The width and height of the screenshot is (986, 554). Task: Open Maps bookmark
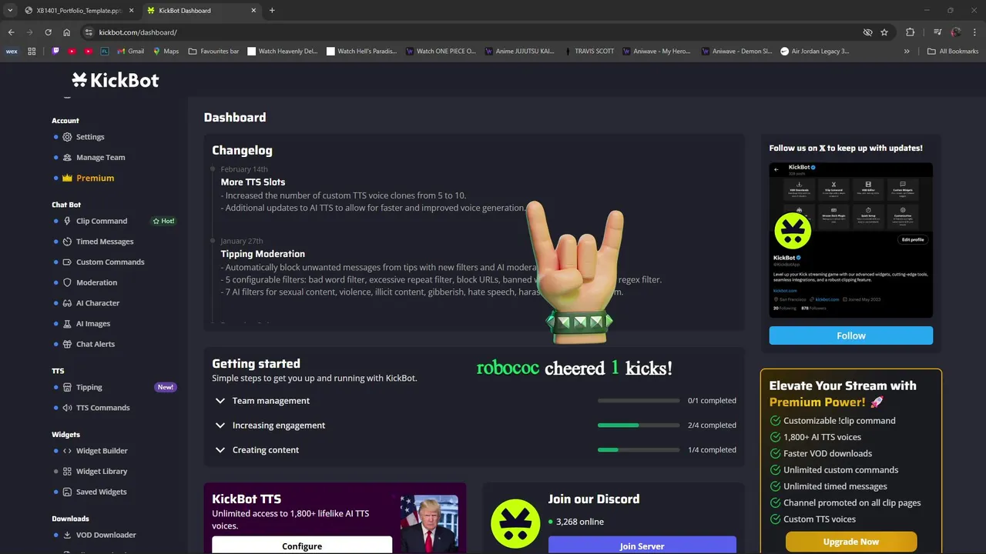click(x=166, y=52)
